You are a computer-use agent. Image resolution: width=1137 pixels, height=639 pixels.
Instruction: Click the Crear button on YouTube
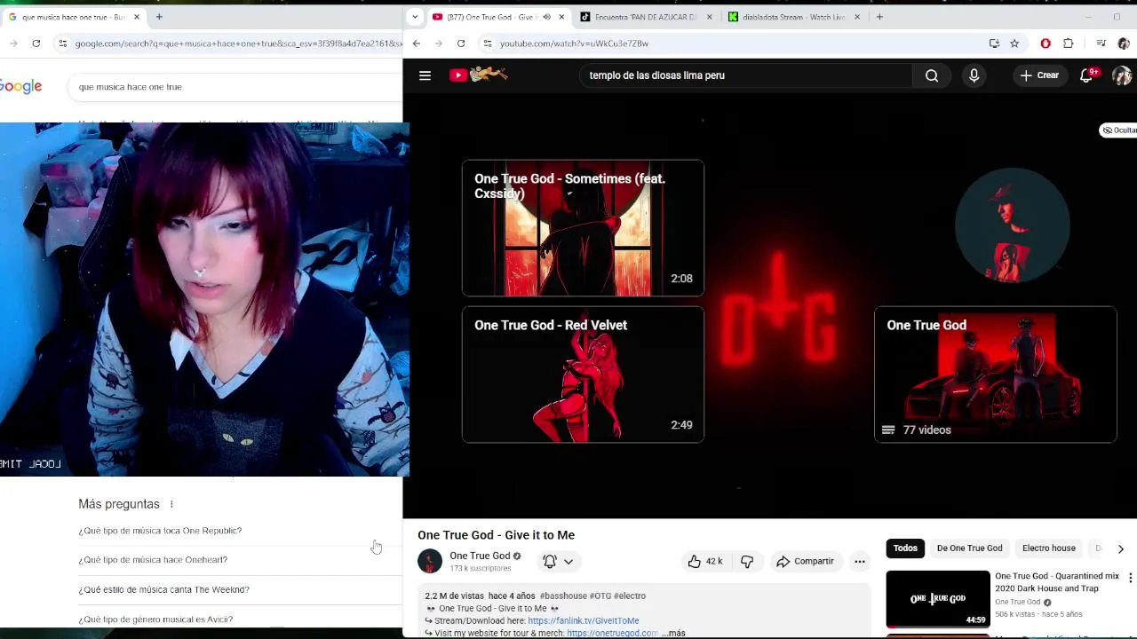[1039, 75]
